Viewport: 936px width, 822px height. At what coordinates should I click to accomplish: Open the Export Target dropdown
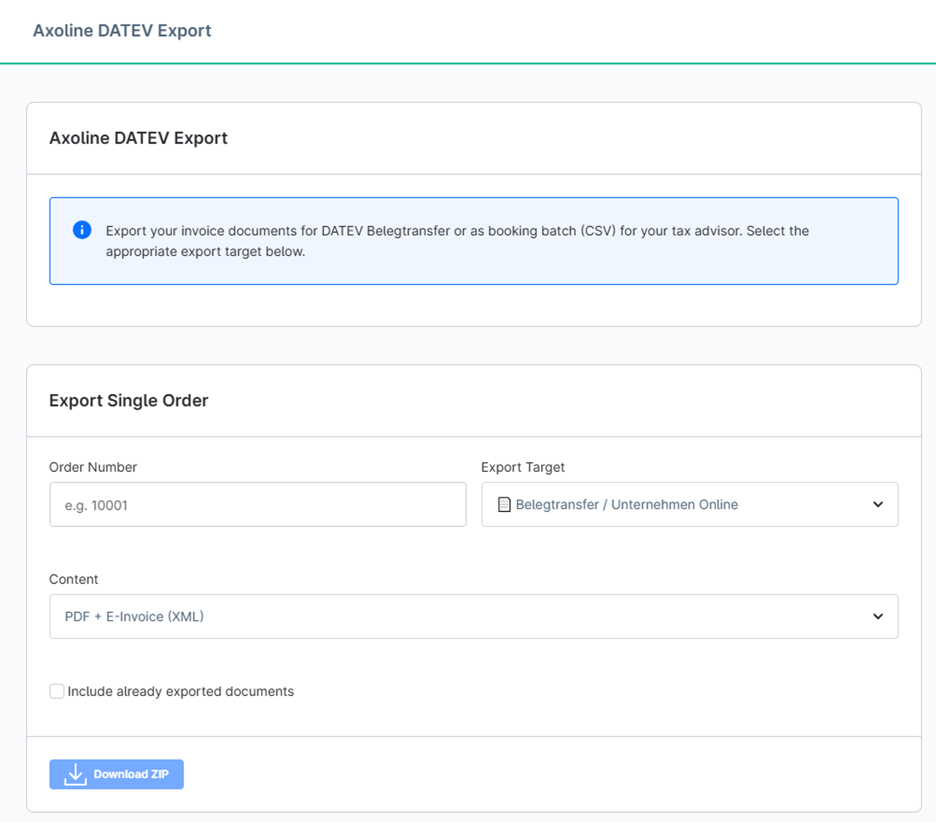[x=690, y=504]
